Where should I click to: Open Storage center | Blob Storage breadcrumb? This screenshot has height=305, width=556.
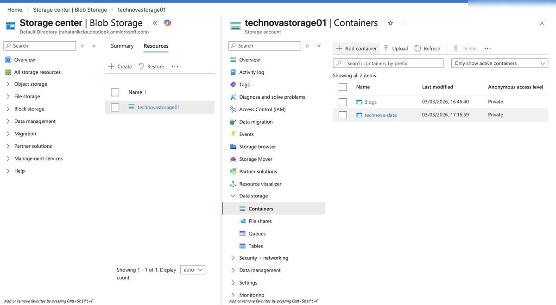pyautogui.click(x=70, y=10)
